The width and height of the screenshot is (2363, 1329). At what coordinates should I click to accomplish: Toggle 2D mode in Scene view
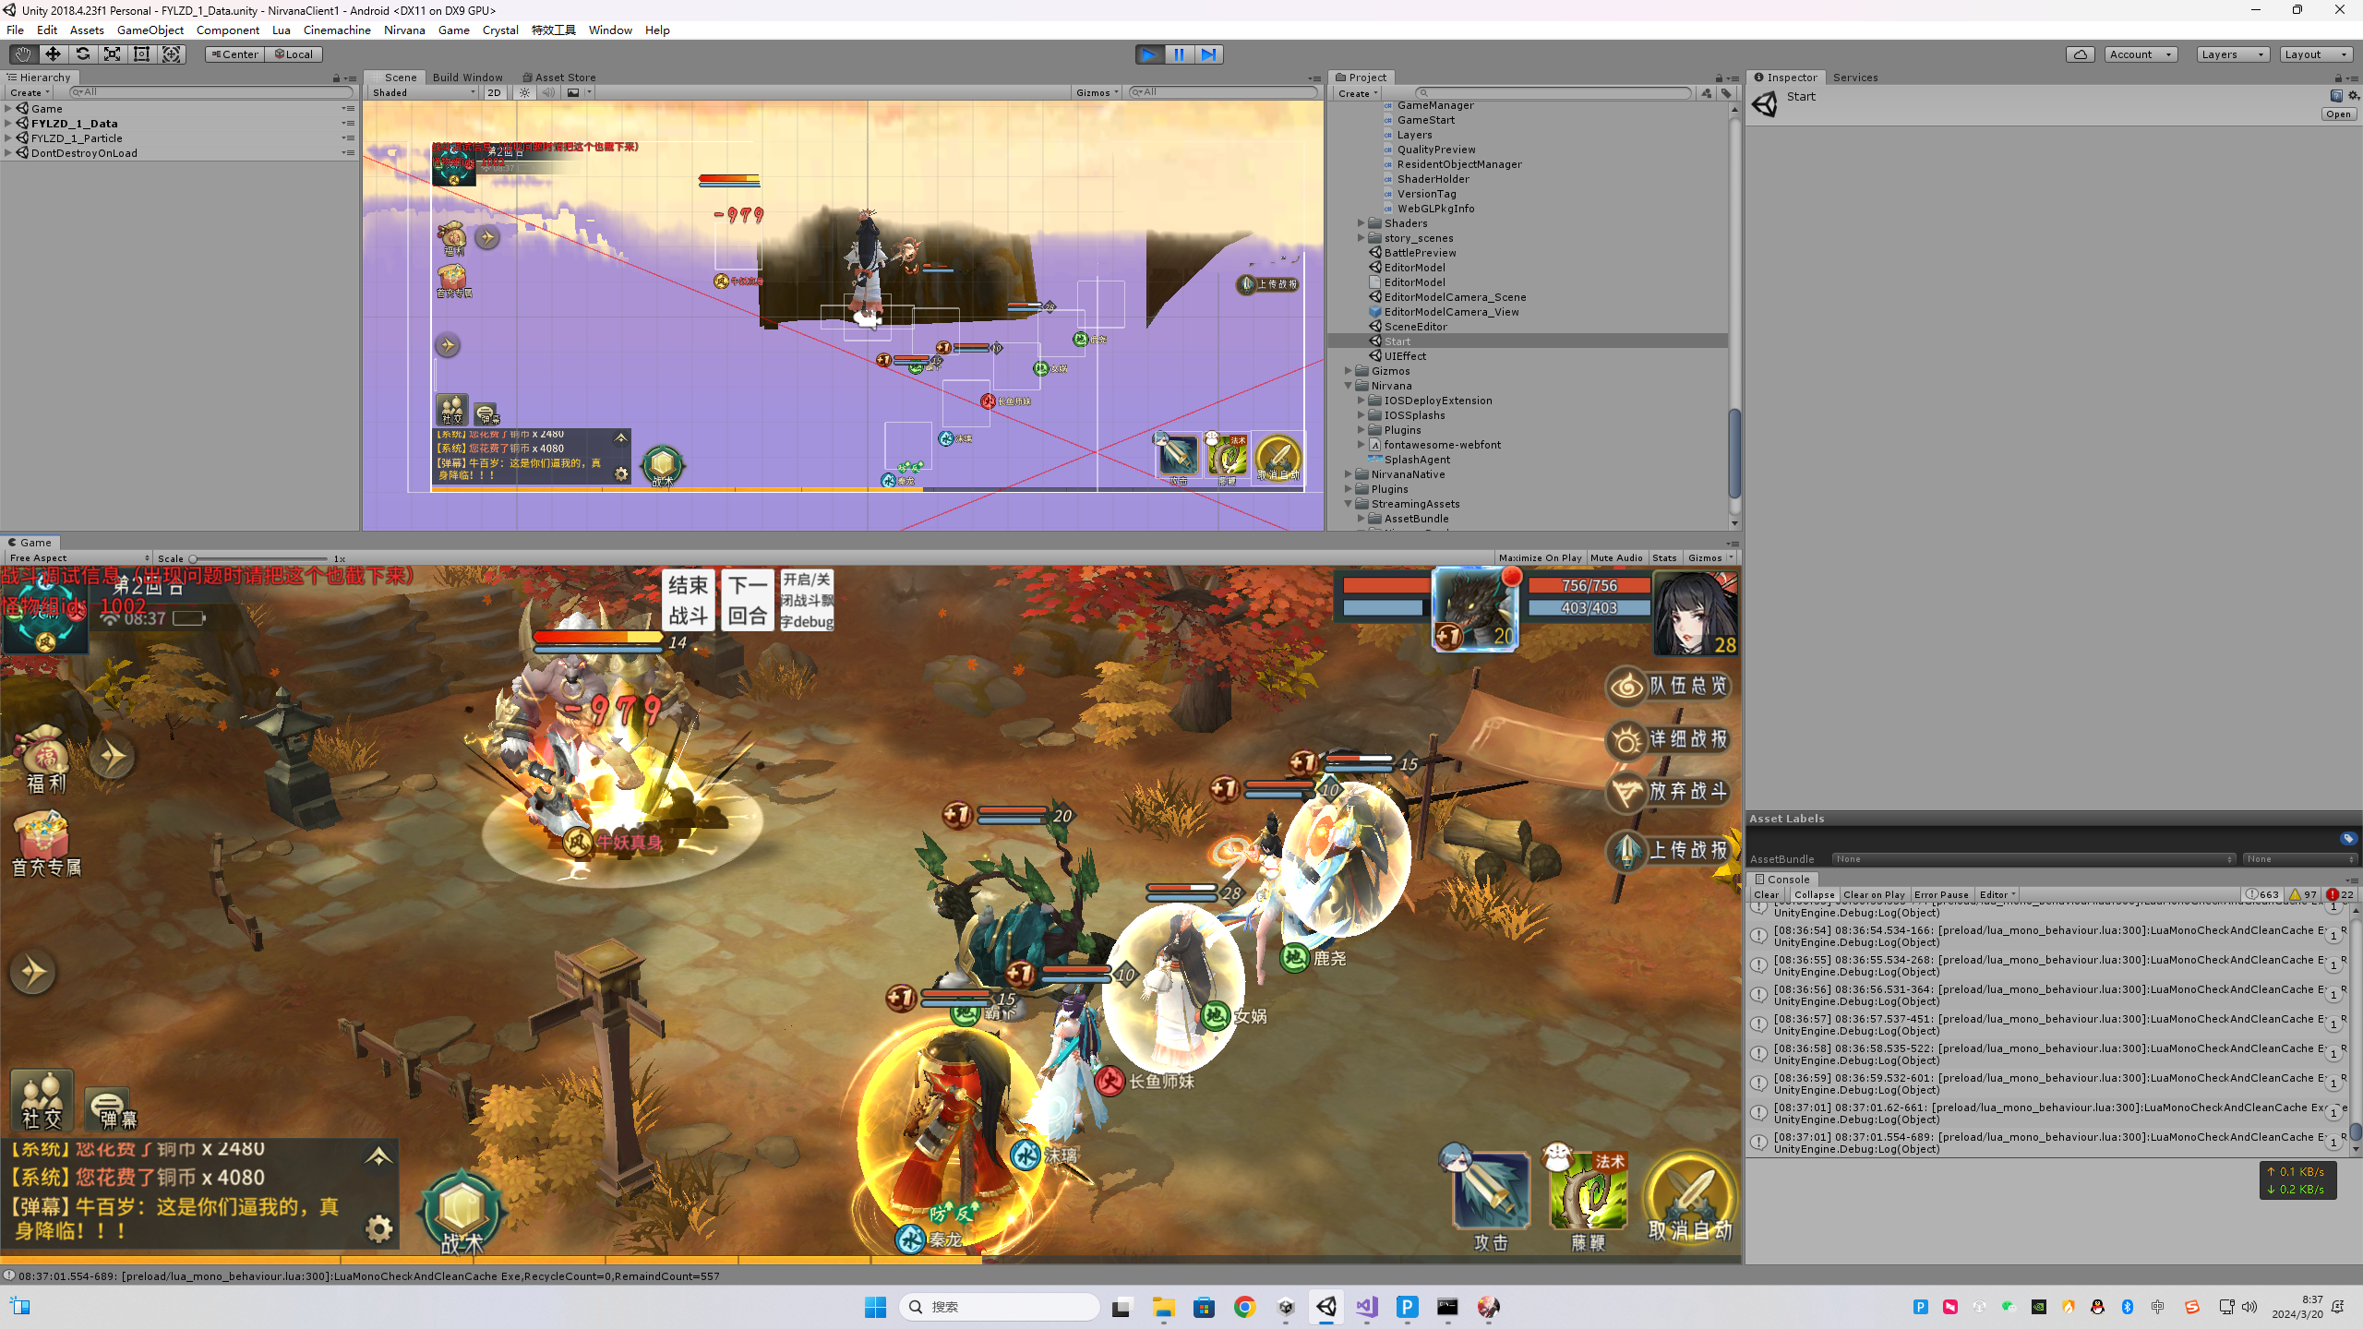[x=494, y=92]
